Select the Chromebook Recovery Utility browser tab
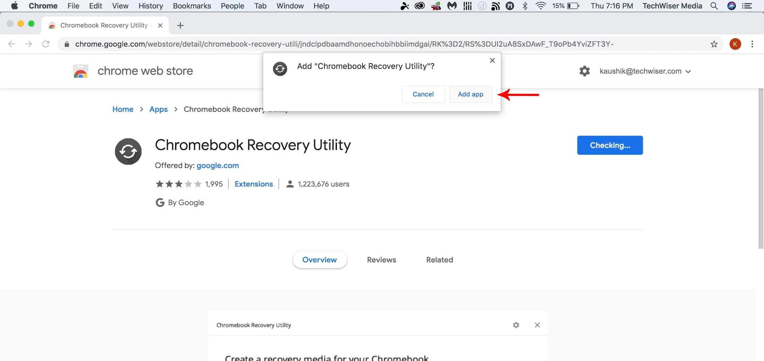The image size is (764, 361). [x=105, y=25]
